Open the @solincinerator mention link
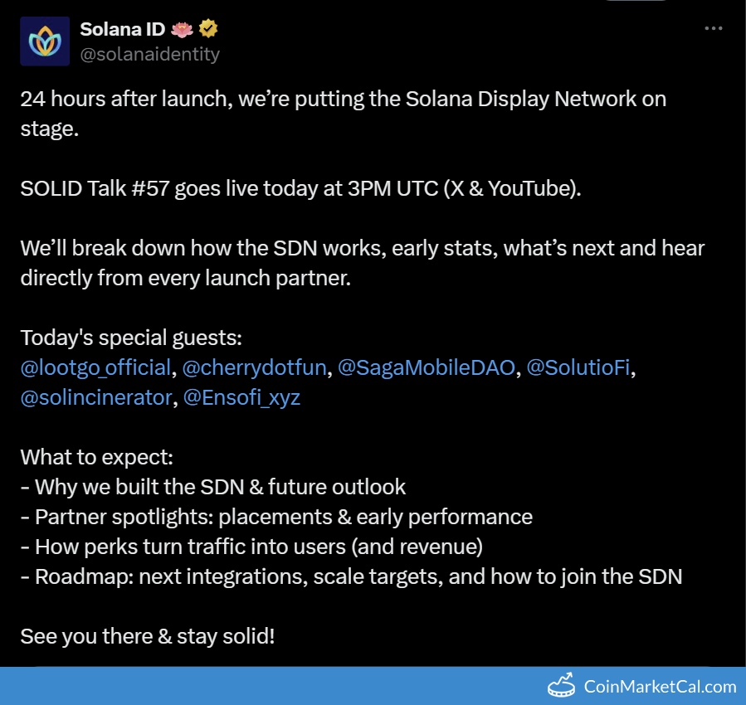This screenshot has height=705, width=746. click(96, 397)
